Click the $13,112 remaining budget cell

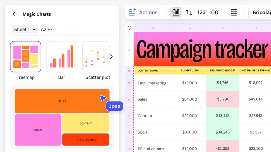click(x=223, y=115)
